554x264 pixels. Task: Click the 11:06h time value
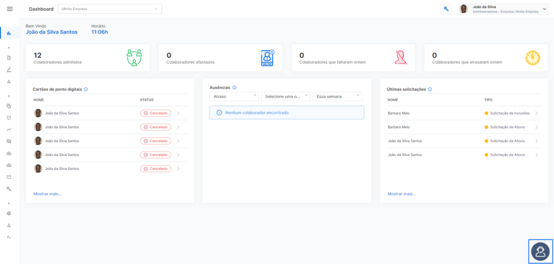point(100,32)
